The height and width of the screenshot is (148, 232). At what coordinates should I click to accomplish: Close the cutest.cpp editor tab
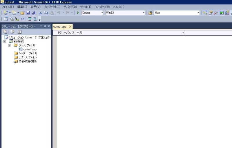(x=70, y=27)
